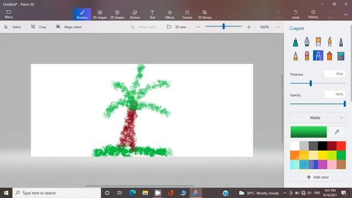This screenshot has width=352, height=198.
Task: Open the Canvas tab
Action: click(x=187, y=14)
